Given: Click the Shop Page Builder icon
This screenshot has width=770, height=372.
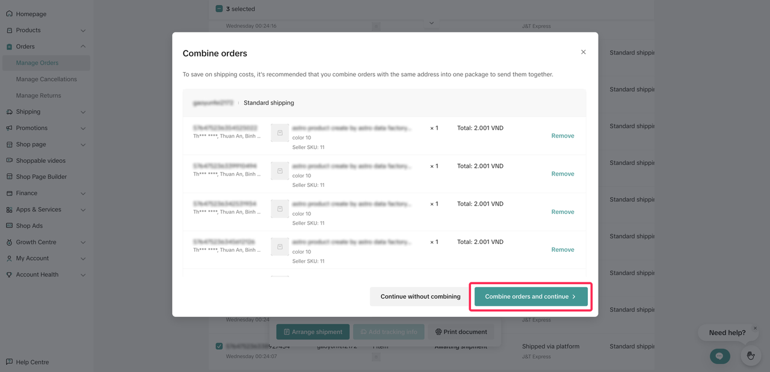Looking at the screenshot, I should (x=9, y=177).
